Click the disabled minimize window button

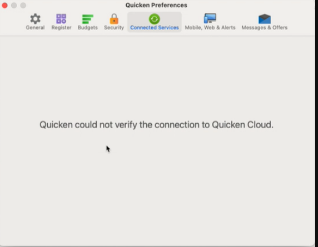point(14,5)
